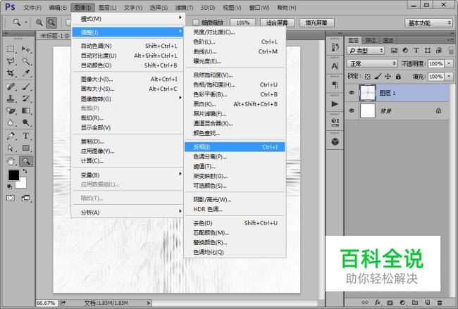Expand the 模式(M) submenu
458x309 pixels.
[x=128, y=19]
